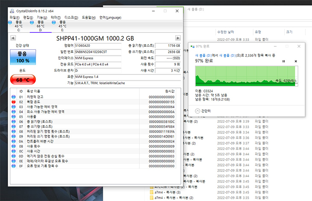
Task: Open the 파일(F) menu in CrystalDiskInfo
Action: [15, 17]
